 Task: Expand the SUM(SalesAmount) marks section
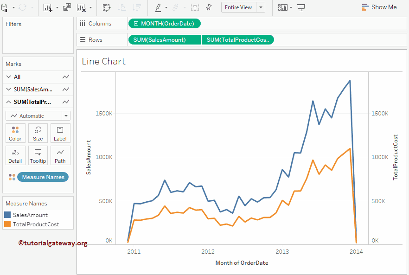(x=9, y=89)
